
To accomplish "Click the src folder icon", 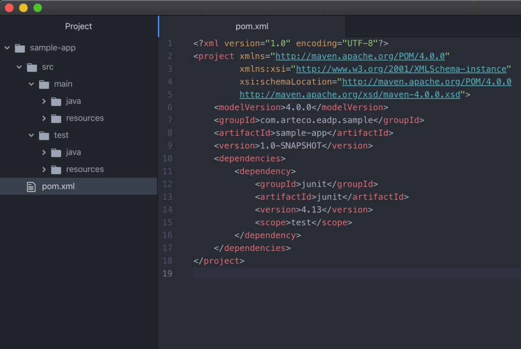I will pos(32,67).
